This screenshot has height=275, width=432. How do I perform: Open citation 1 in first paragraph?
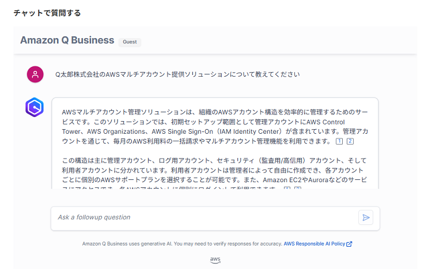339,141
